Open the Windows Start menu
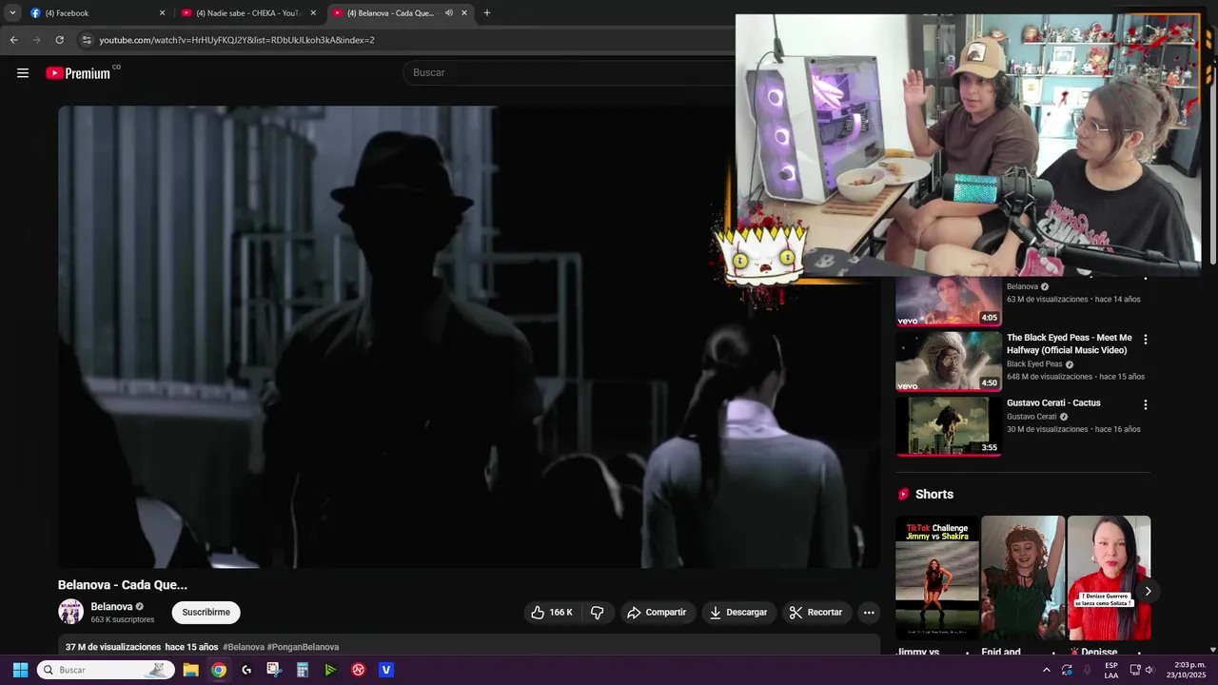Screen dimensions: 1218x685 point(20,670)
